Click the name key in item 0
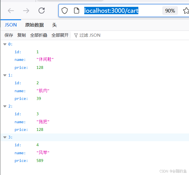The width and height of the screenshot is (189, 175). tap(20, 60)
